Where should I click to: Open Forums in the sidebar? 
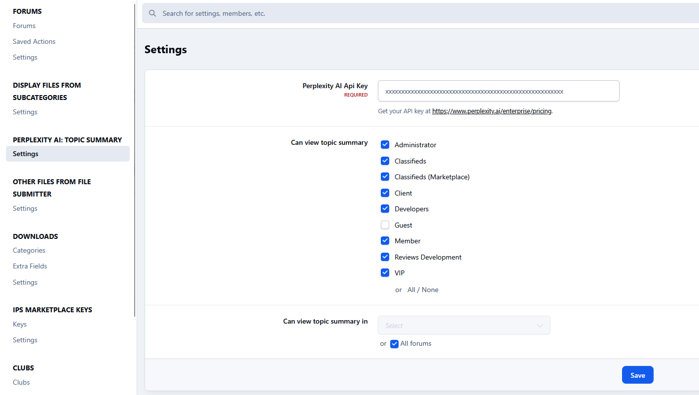click(x=24, y=26)
